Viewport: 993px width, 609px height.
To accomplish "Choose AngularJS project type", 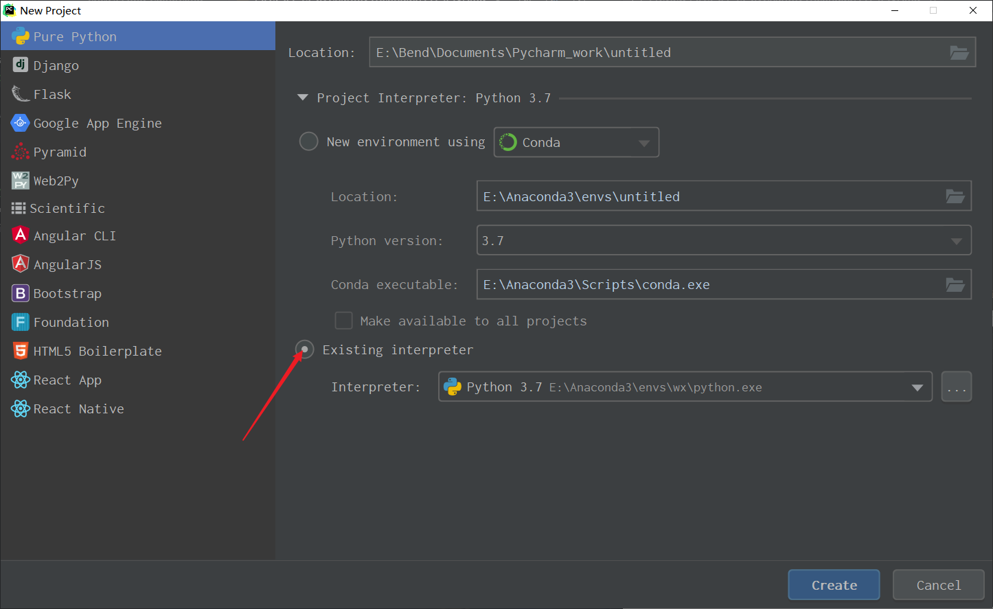I will point(138,264).
